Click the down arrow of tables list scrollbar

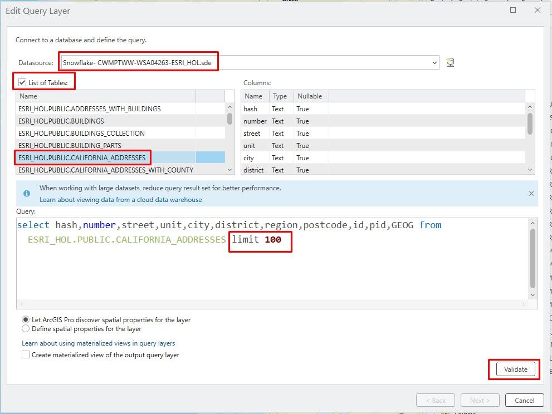[229, 170]
